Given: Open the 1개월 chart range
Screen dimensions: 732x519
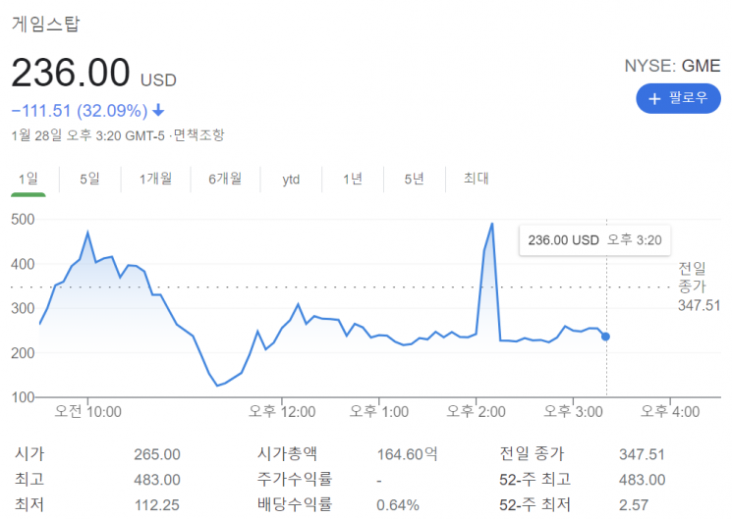Looking at the screenshot, I should click(155, 179).
